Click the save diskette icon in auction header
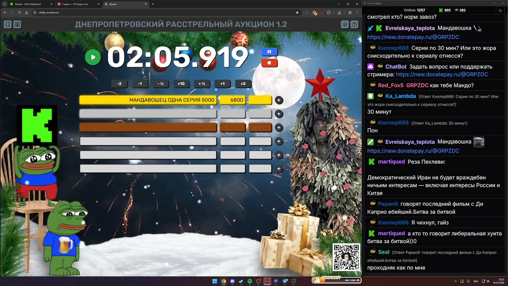Image resolution: width=508 pixels, height=286 pixels. (x=17, y=25)
